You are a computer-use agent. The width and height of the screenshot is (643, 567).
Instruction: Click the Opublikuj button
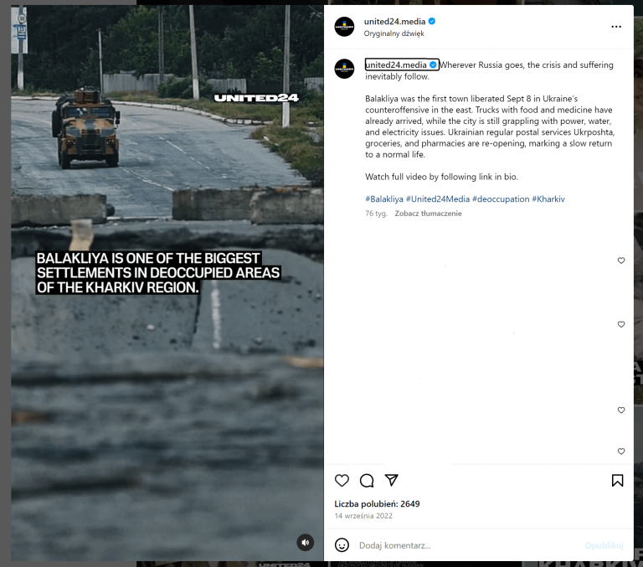604,545
